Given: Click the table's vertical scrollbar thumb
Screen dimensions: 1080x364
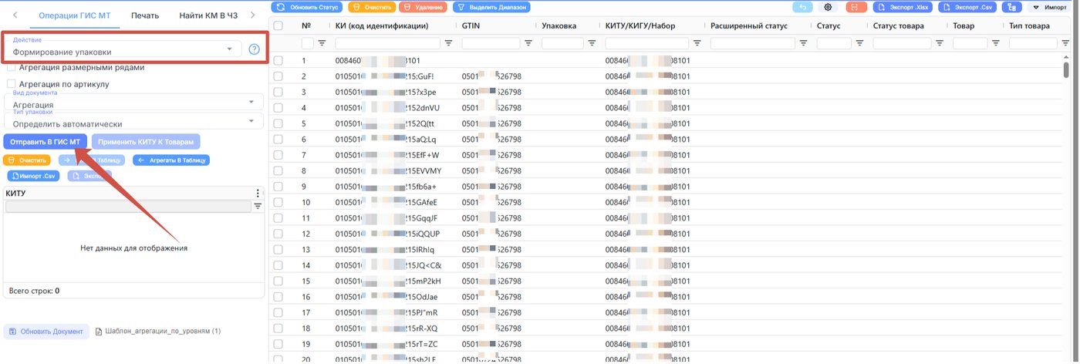Looking at the screenshot, I should [1066, 70].
